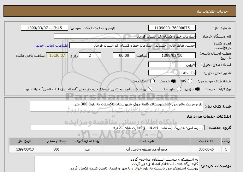Click the need date cell 1399/03/10 in table
This screenshot has width=243, height=172.
pos(25,149)
